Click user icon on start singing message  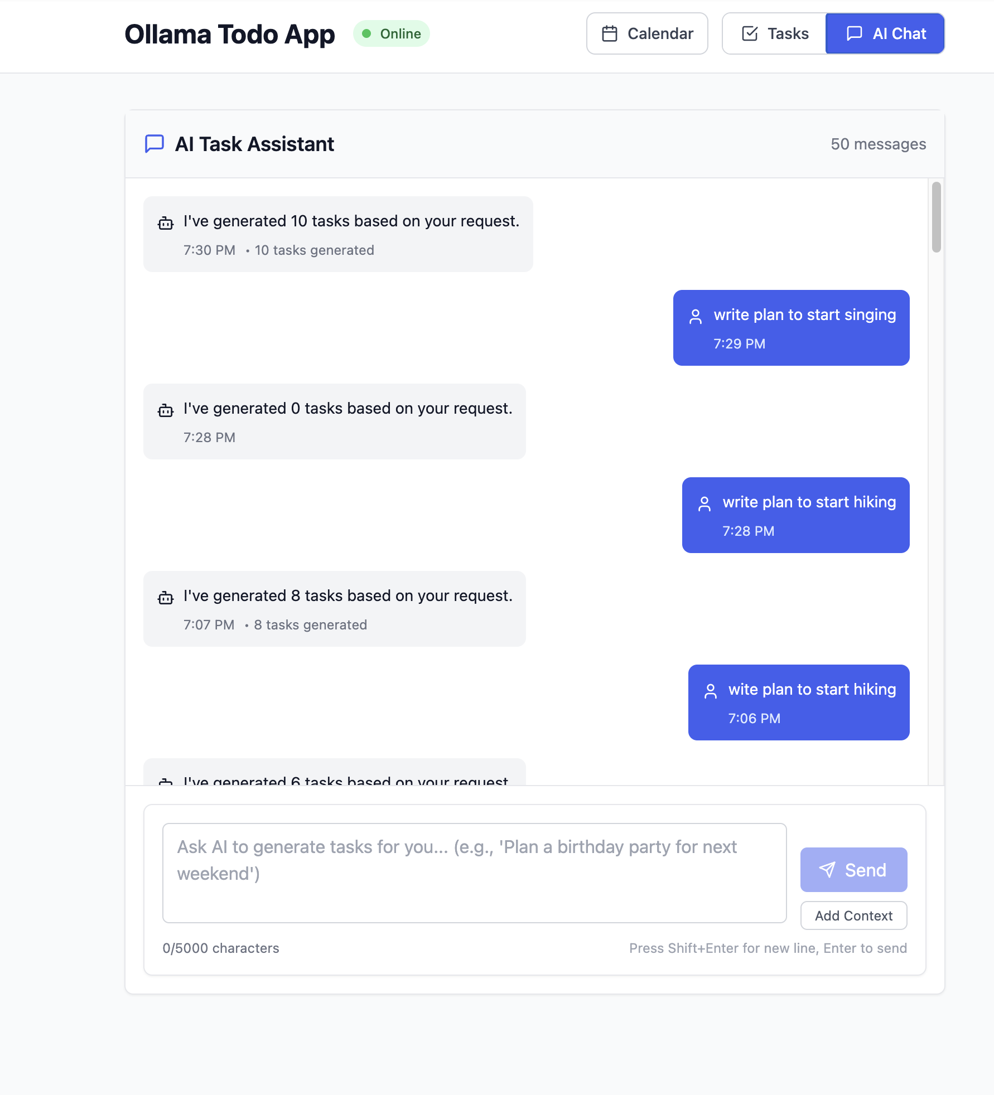click(x=696, y=317)
